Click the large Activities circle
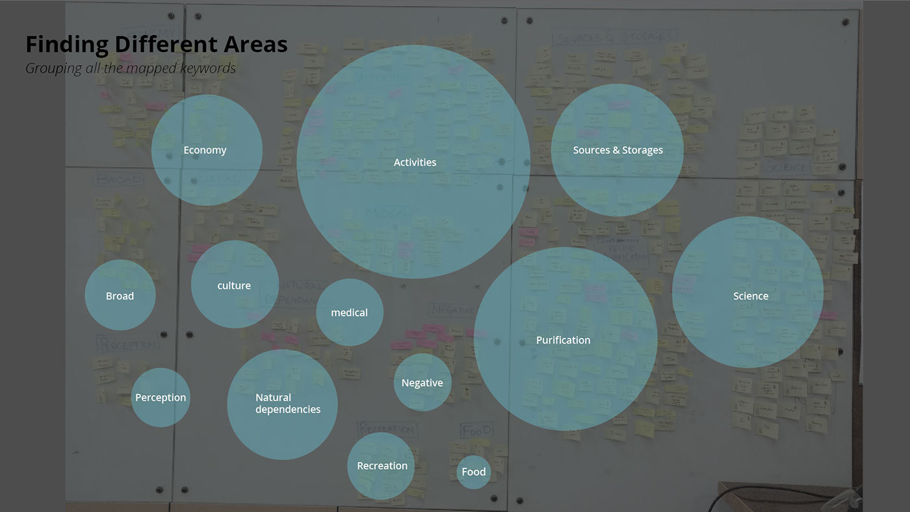The image size is (910, 512). (413, 162)
